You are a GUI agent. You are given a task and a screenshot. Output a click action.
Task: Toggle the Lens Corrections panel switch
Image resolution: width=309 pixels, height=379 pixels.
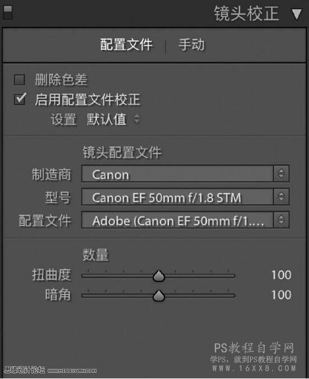point(7,13)
